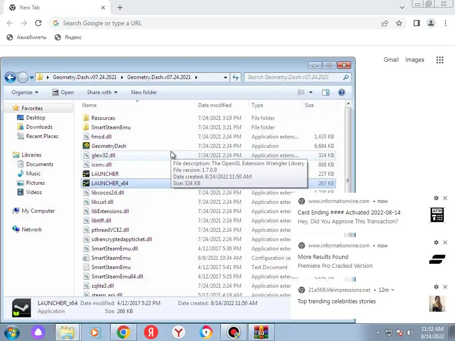Viewport: 455px width, 341px height.
Task: Sort by the Size column header
Action: pyautogui.click(x=309, y=105)
